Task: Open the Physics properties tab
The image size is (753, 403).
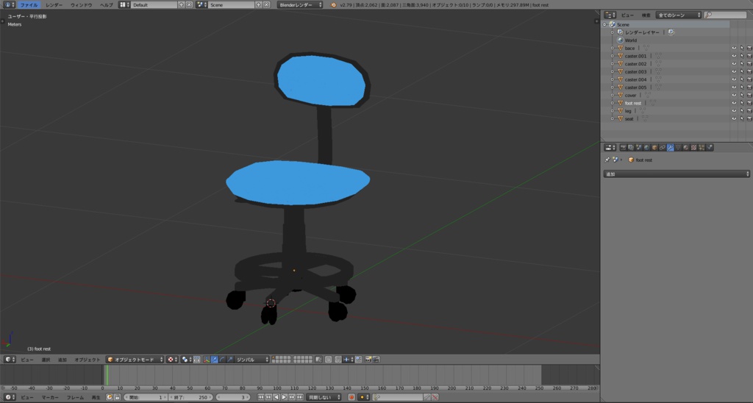Action: pos(710,148)
